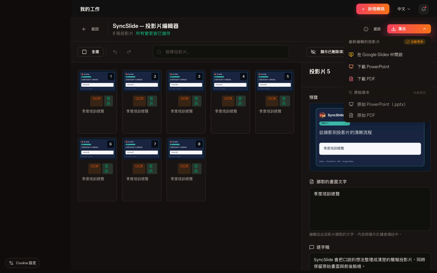Image resolution: width=437 pixels, height=273 pixels.
Task: Select slide 1 thumbnail
Action: point(97,81)
